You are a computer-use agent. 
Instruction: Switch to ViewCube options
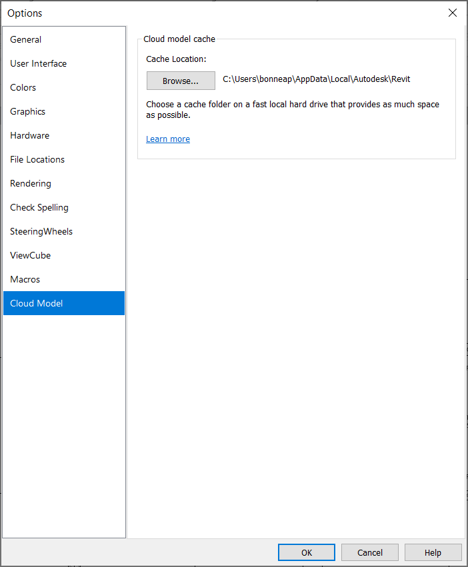click(31, 255)
